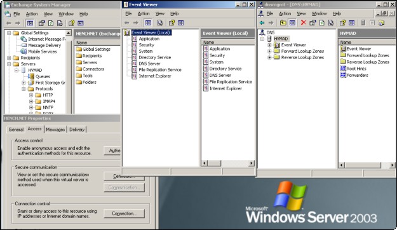This screenshot has width=397, height=230.
Task: Collapse HVMAD node in DNS tree
Action: click(x=262, y=39)
